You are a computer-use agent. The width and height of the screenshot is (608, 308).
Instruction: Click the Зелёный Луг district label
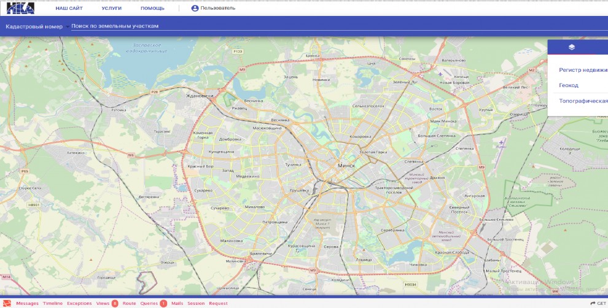(405, 82)
